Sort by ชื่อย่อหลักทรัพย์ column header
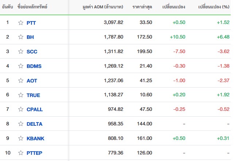This screenshot has width=234, height=161. pos(32,7)
